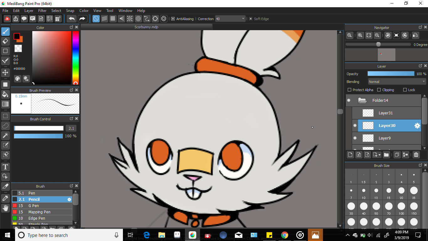428x241 pixels.
Task: Toggle visibility of Layer9
Action: point(355,138)
